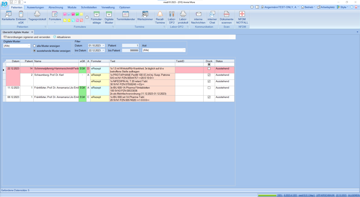Expand the Formulare dropdown arrow

pyautogui.click(x=55, y=22)
